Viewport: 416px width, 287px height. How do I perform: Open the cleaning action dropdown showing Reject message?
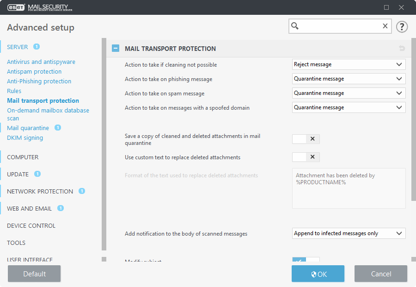click(349, 64)
